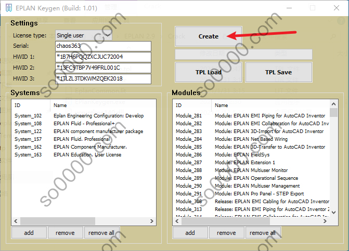349x251 pixels.
Task: Click the Systems panel add button
Action: [29, 233]
